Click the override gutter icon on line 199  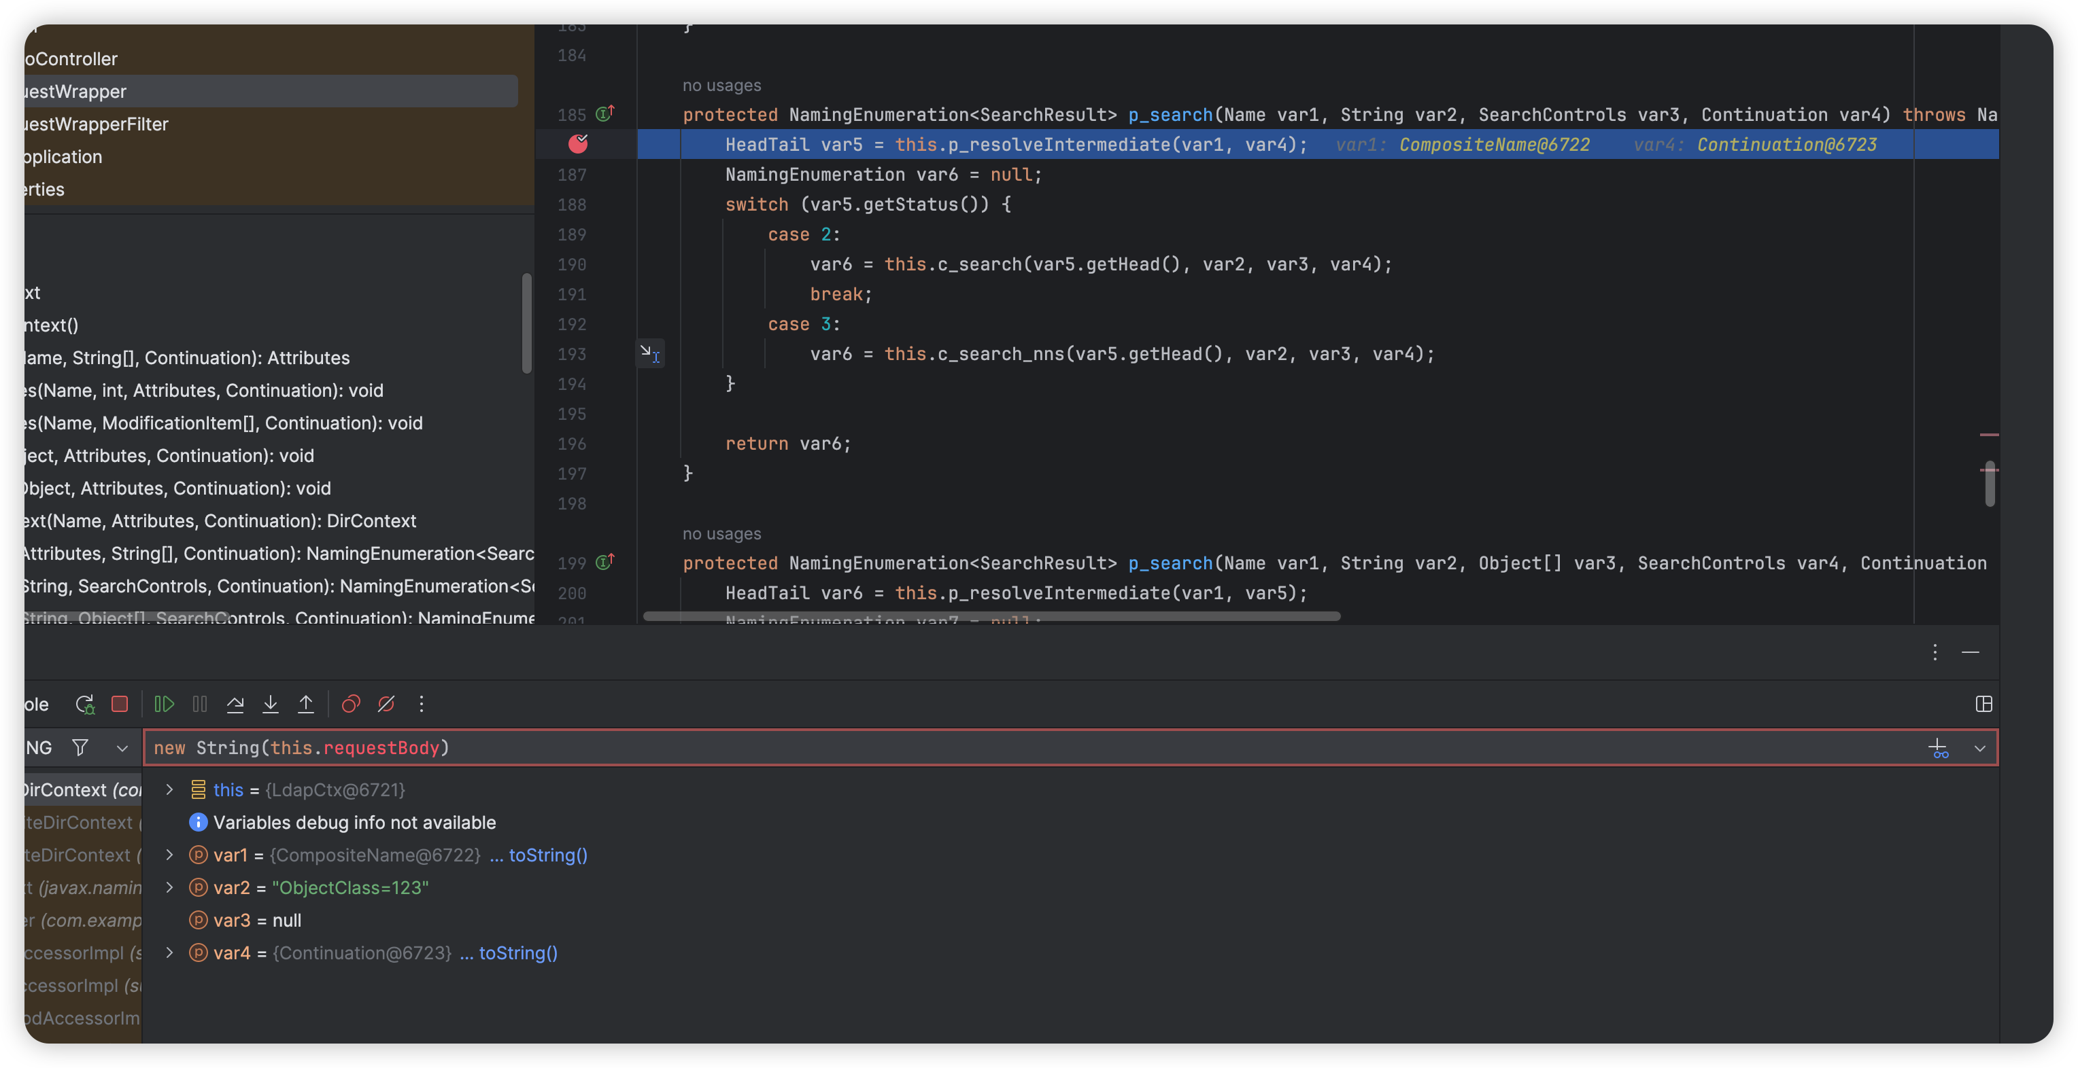click(x=605, y=562)
